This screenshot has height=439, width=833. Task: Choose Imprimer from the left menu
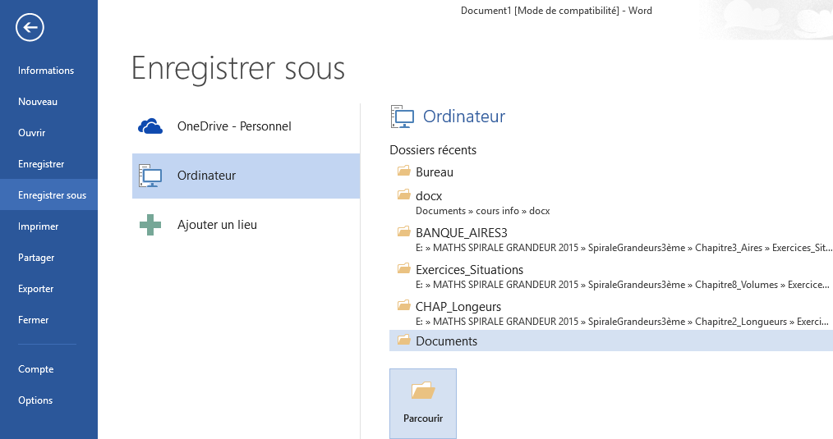(38, 226)
